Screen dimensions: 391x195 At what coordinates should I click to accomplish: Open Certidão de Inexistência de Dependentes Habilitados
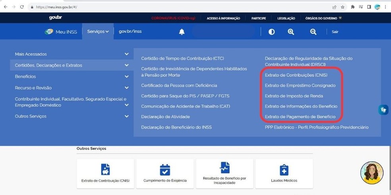pyautogui.click(x=194, y=72)
